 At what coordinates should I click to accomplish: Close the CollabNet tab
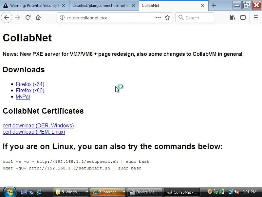(203, 6)
